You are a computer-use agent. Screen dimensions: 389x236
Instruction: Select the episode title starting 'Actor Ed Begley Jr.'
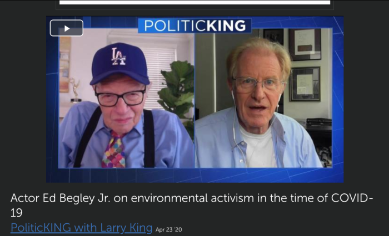point(192,206)
